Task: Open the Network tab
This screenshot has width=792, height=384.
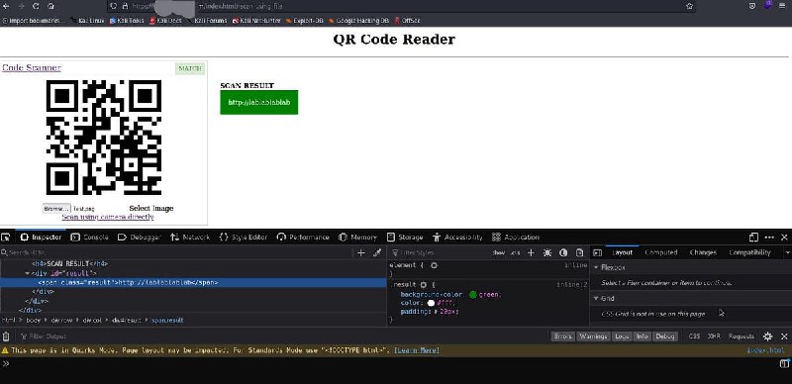Action: click(x=190, y=237)
